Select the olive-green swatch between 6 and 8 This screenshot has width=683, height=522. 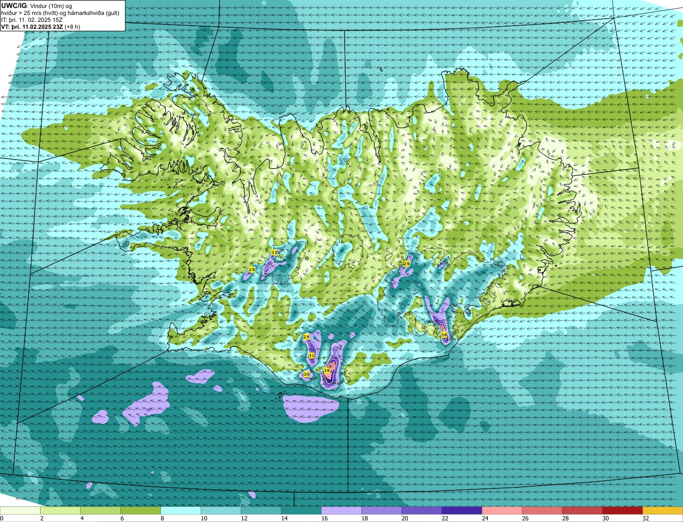click(140, 510)
